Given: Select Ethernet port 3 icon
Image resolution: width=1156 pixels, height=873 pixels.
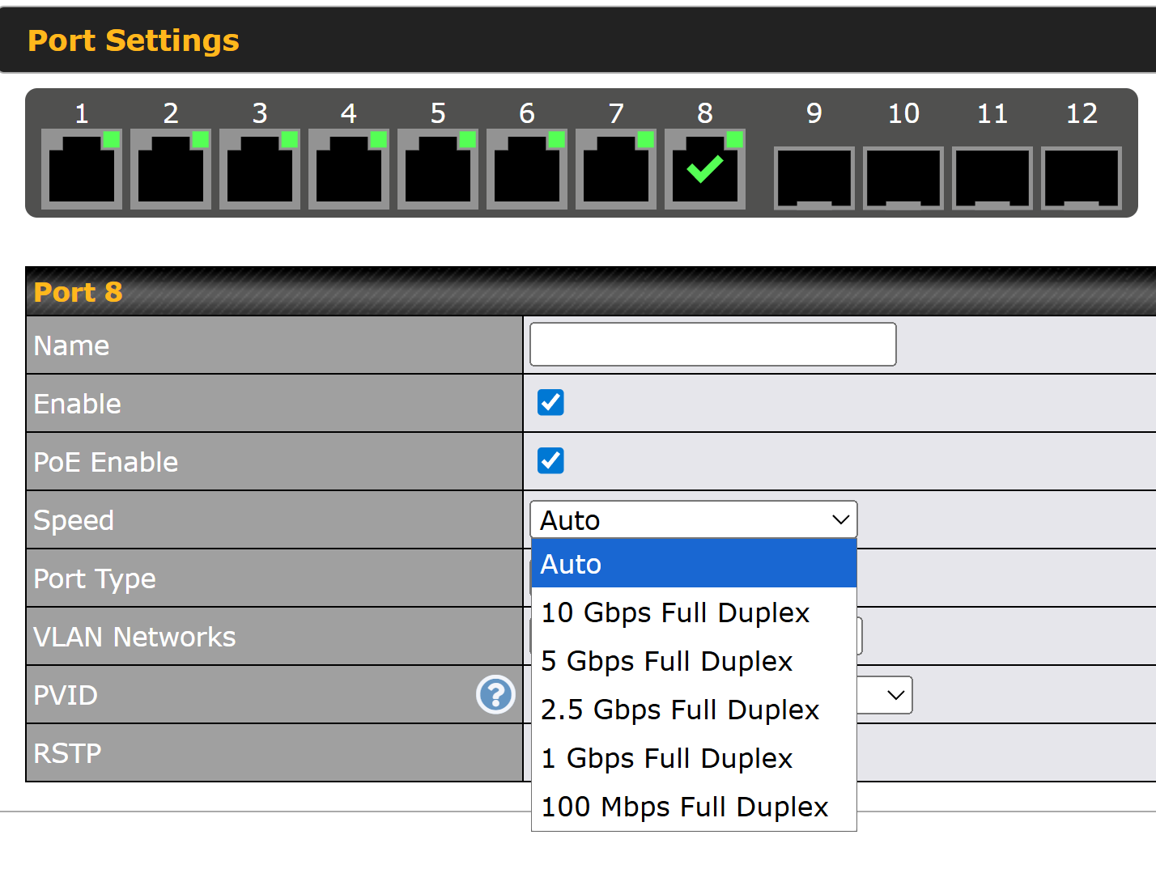Looking at the screenshot, I should pos(260,169).
